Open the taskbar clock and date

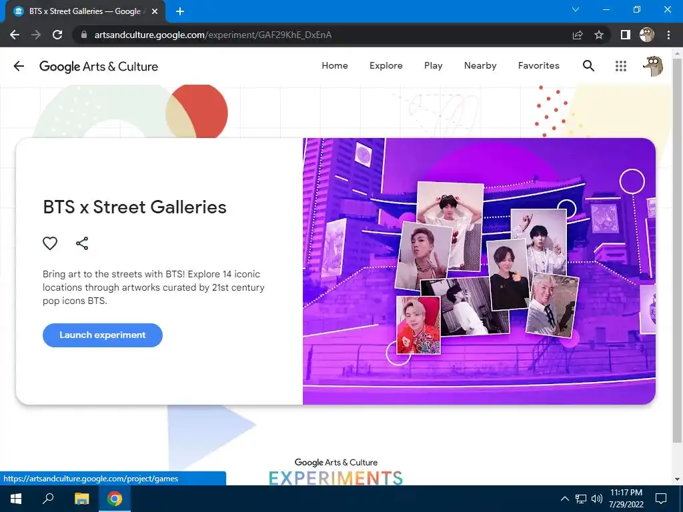click(x=626, y=499)
